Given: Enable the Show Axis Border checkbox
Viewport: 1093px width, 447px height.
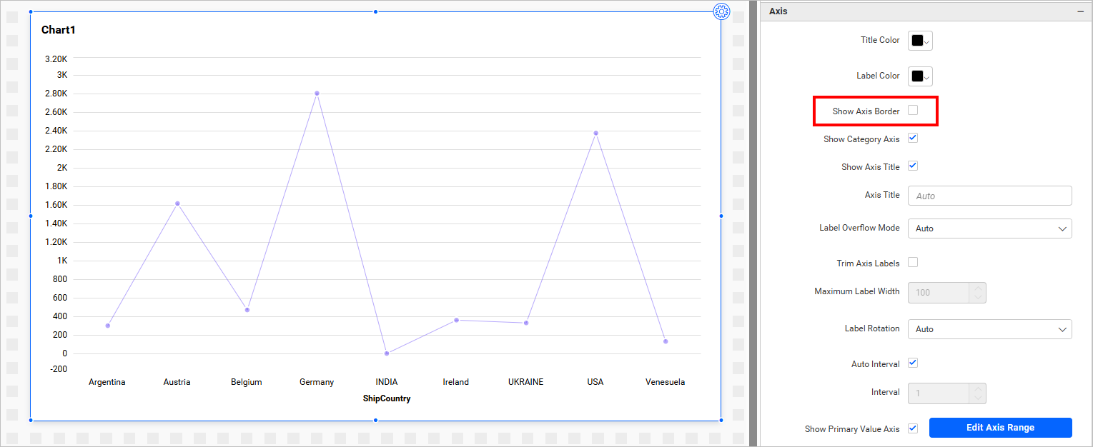Looking at the screenshot, I should pyautogui.click(x=913, y=110).
